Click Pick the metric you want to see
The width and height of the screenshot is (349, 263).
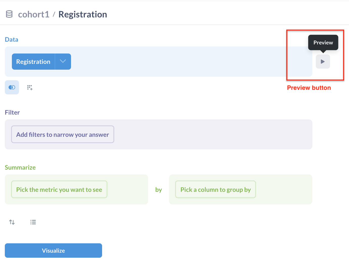59,189
